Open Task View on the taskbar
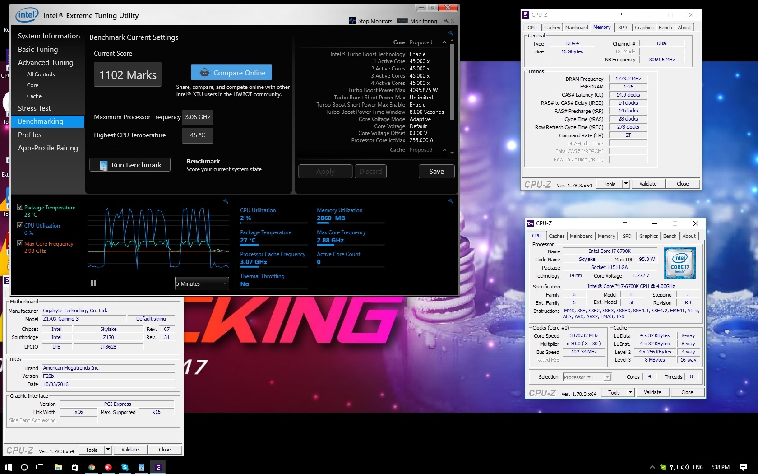 click(x=41, y=467)
